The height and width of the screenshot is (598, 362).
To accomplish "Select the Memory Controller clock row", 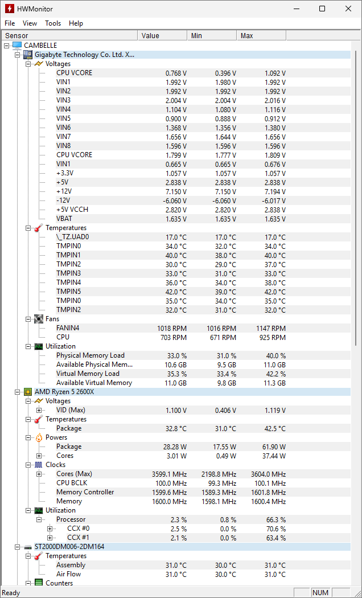I will click(203, 493).
